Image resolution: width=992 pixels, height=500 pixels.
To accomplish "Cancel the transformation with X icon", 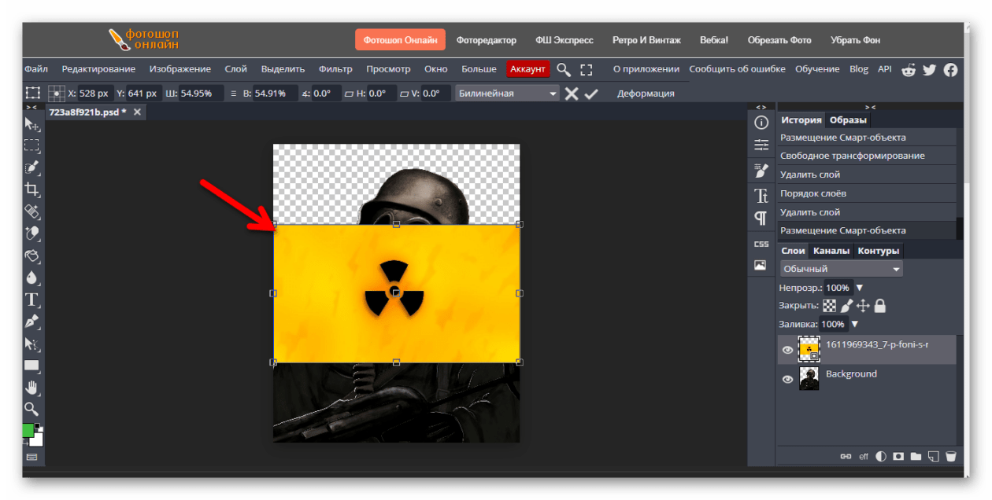I will click(572, 94).
